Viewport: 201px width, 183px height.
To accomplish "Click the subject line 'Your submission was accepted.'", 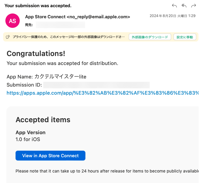I will pos(38,6).
